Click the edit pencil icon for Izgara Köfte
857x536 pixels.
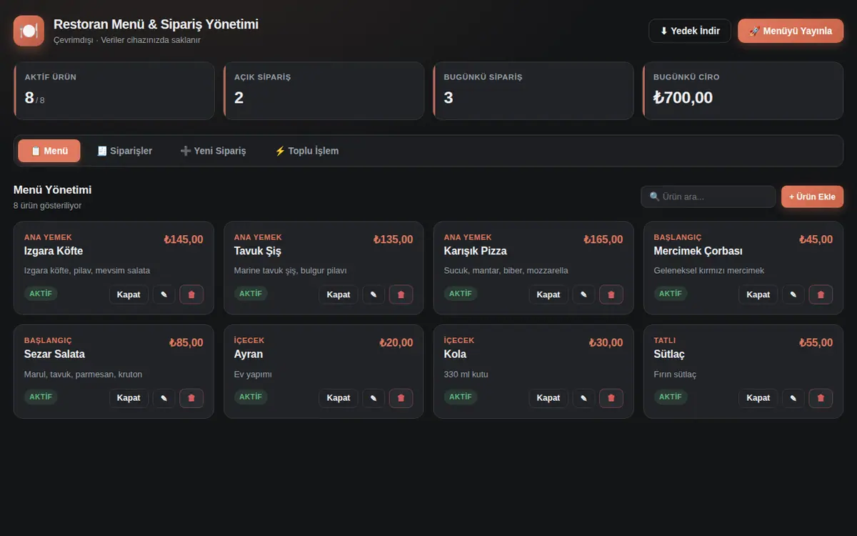pyautogui.click(x=164, y=294)
